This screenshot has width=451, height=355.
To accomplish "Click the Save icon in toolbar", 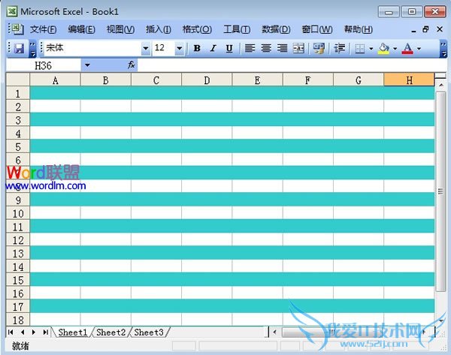I will (x=20, y=48).
